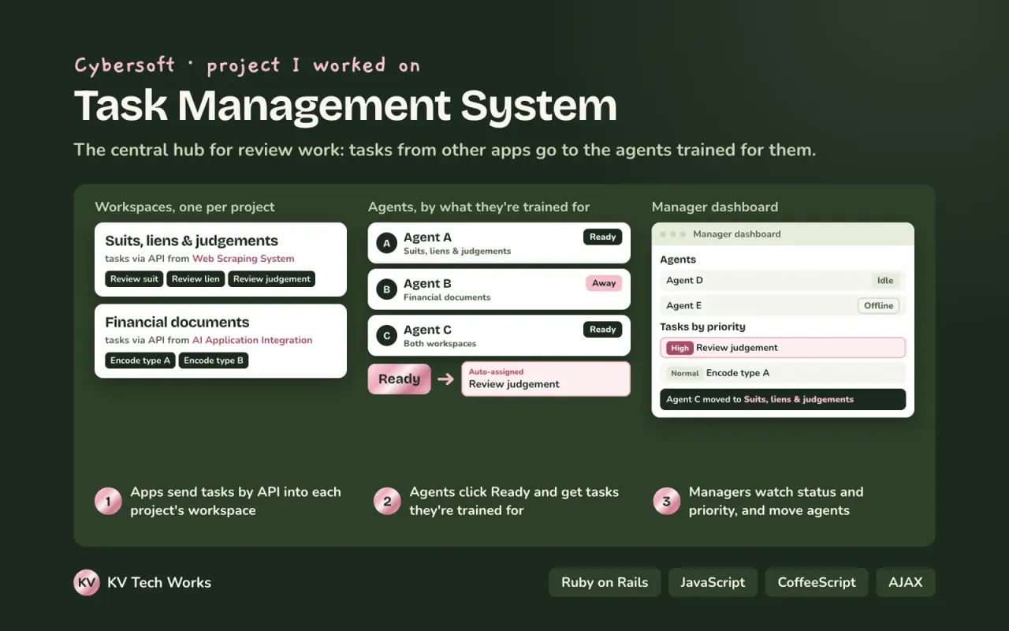This screenshot has width=1009, height=631.
Task: Click the Financial documents workspace title
Action: point(177,323)
